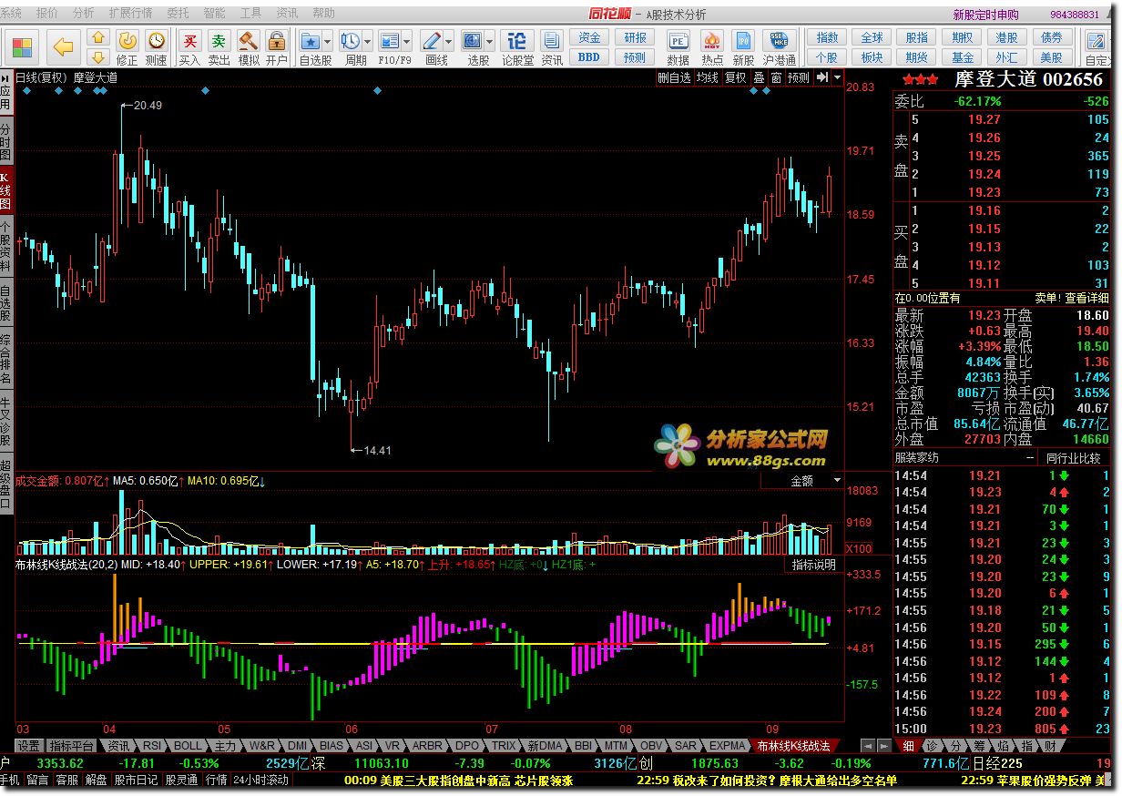Open dropdown arrow next to 周期
Screen dimensions: 1122x796
367,42
